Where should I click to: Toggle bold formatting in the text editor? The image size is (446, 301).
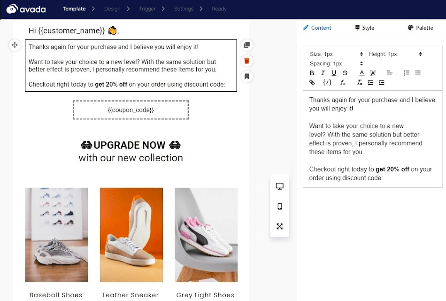coord(312,73)
